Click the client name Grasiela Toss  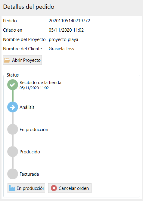pos(61,49)
